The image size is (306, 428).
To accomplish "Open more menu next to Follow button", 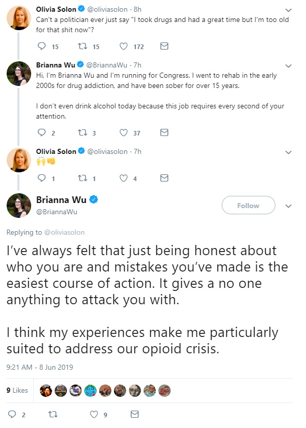I will [288, 206].
